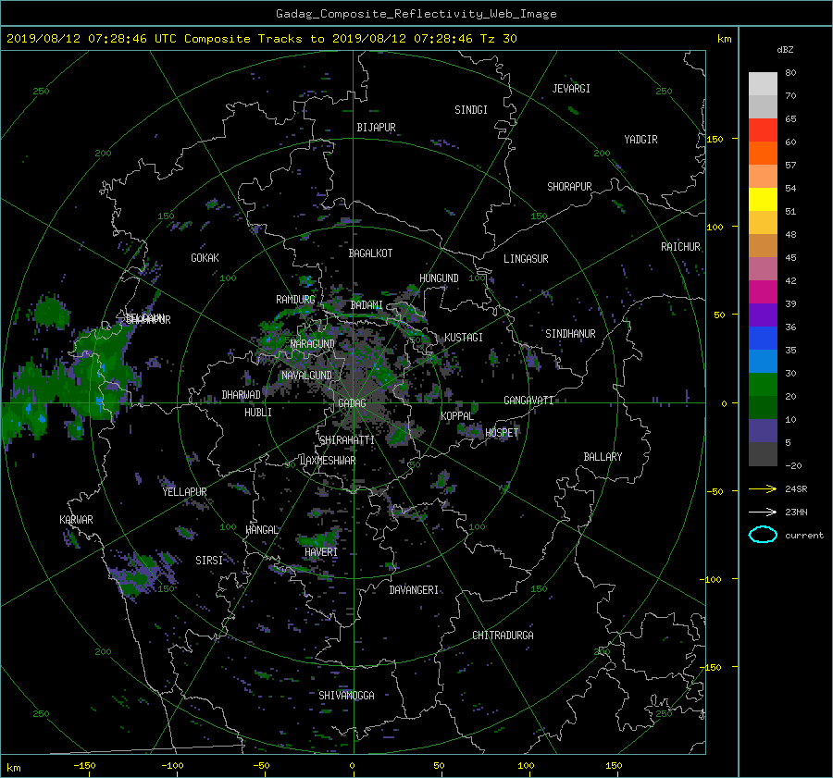
Task: Click the LINGASUR city label
Action: pos(526,259)
